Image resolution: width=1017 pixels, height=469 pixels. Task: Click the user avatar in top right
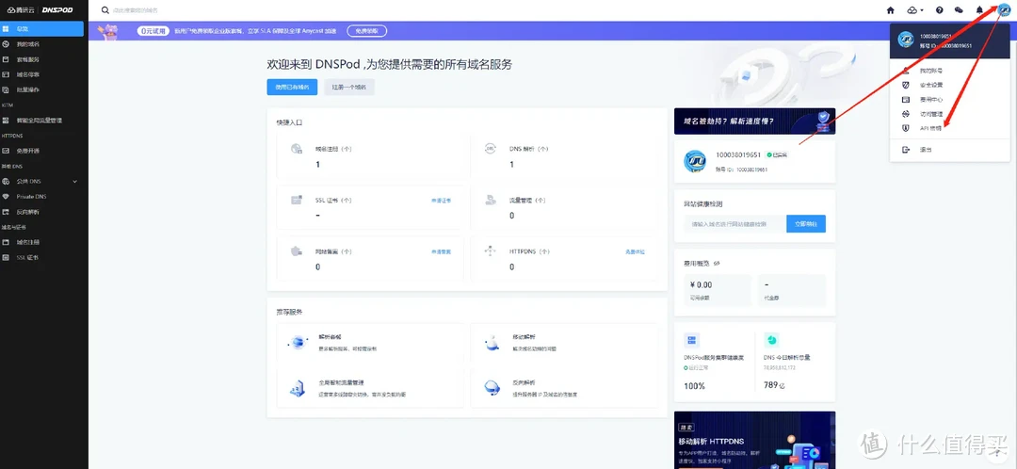pyautogui.click(x=1004, y=9)
